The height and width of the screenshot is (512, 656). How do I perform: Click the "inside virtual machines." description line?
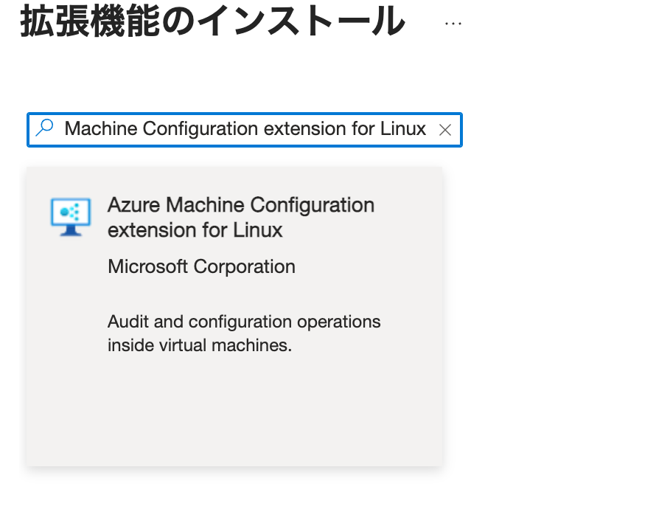[x=200, y=345]
